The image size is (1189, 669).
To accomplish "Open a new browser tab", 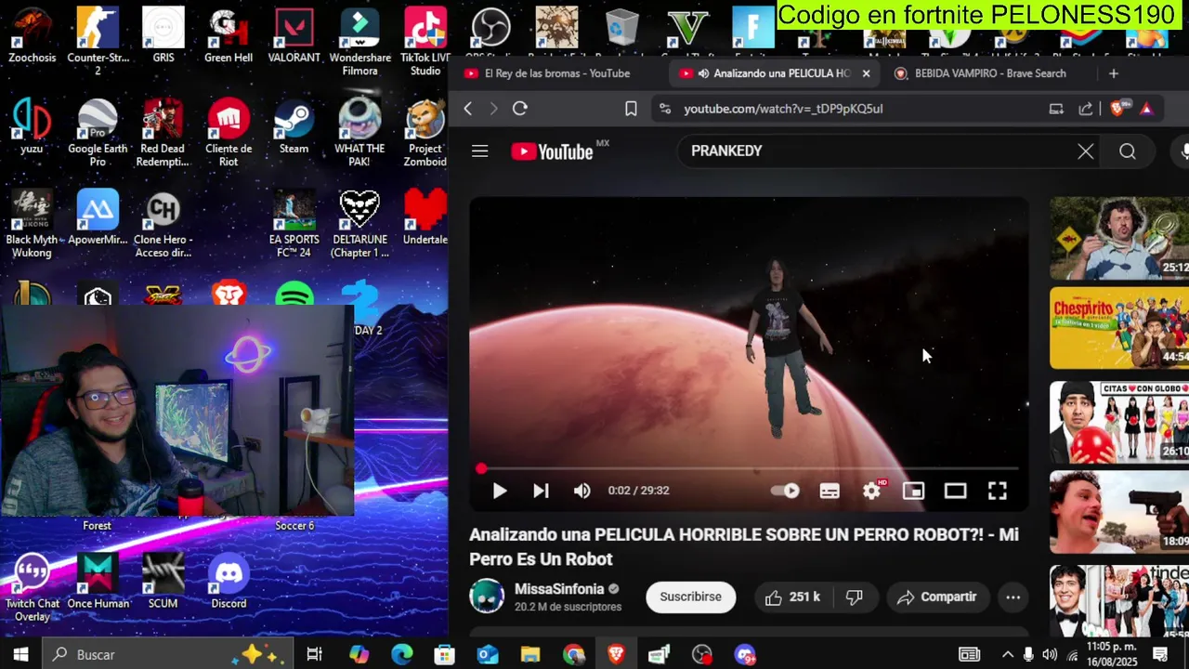I will (x=1113, y=73).
